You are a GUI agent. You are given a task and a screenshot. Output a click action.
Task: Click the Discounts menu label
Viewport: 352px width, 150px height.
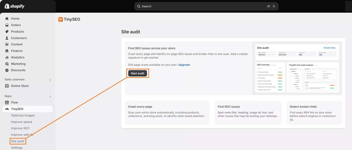coord(18,70)
